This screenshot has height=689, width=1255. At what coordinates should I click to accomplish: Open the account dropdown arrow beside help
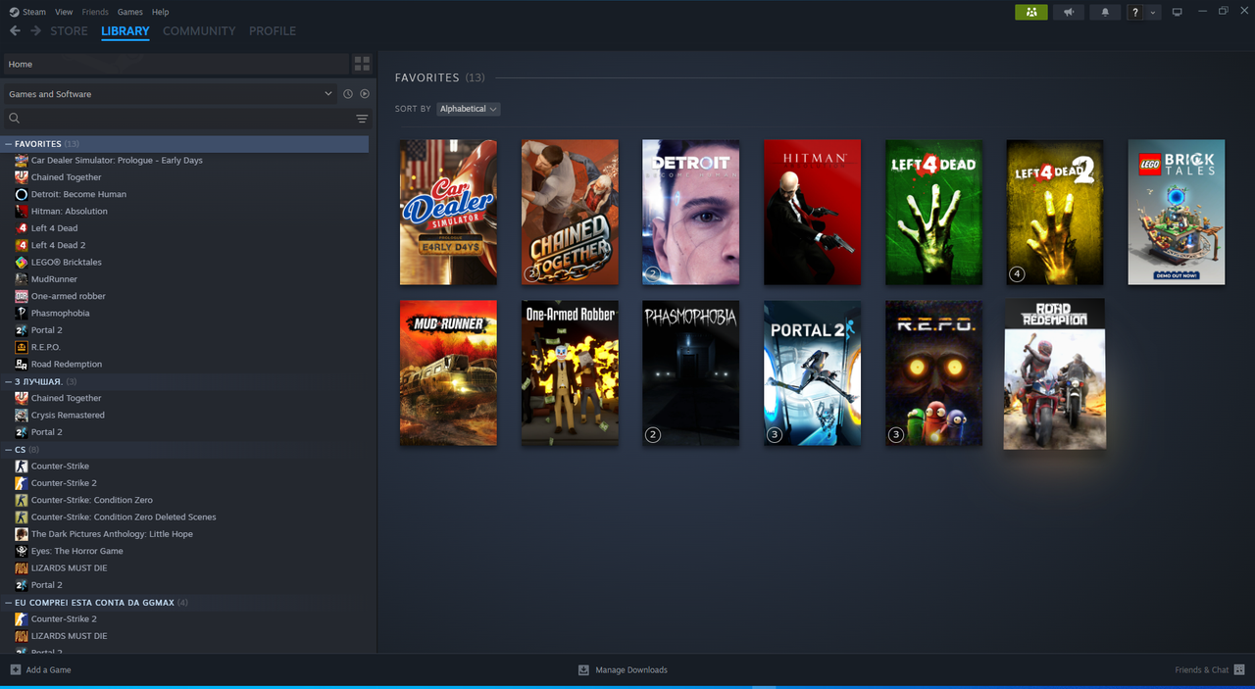tap(1153, 12)
